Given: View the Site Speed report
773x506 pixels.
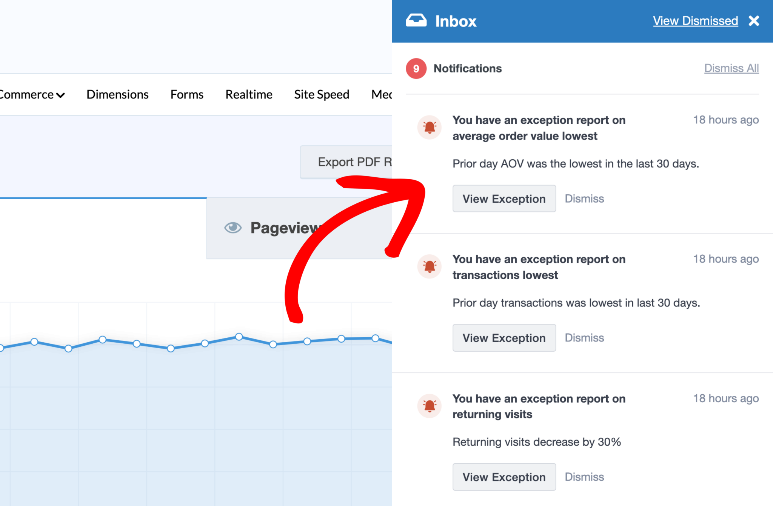Looking at the screenshot, I should click(322, 94).
